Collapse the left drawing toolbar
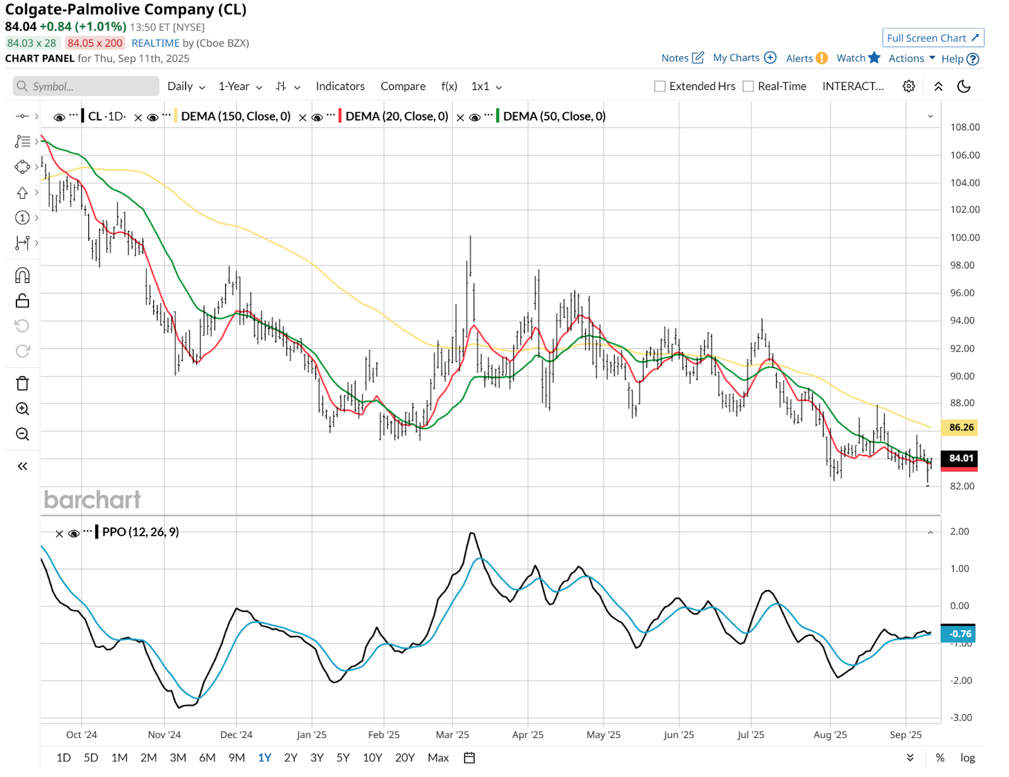Screen dimensions: 1009x777 pos(22,466)
